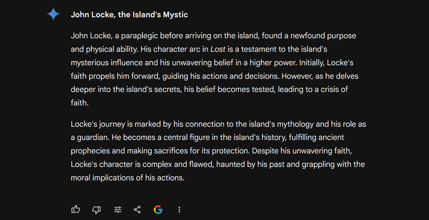Click the italic word "Lost" in paragraph
The image size is (429, 220).
point(218,49)
